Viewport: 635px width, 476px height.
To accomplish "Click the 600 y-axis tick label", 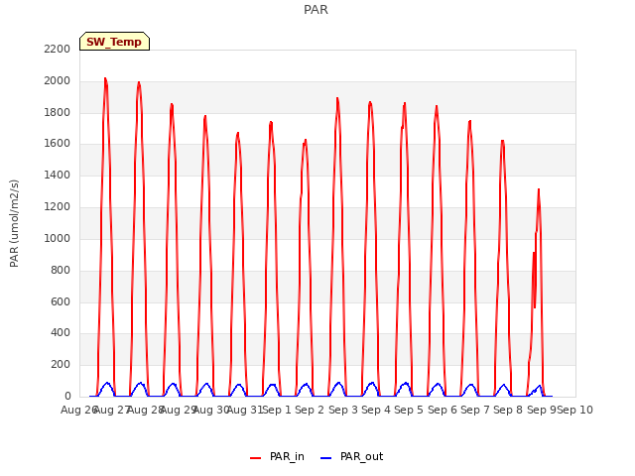I will (x=61, y=301).
